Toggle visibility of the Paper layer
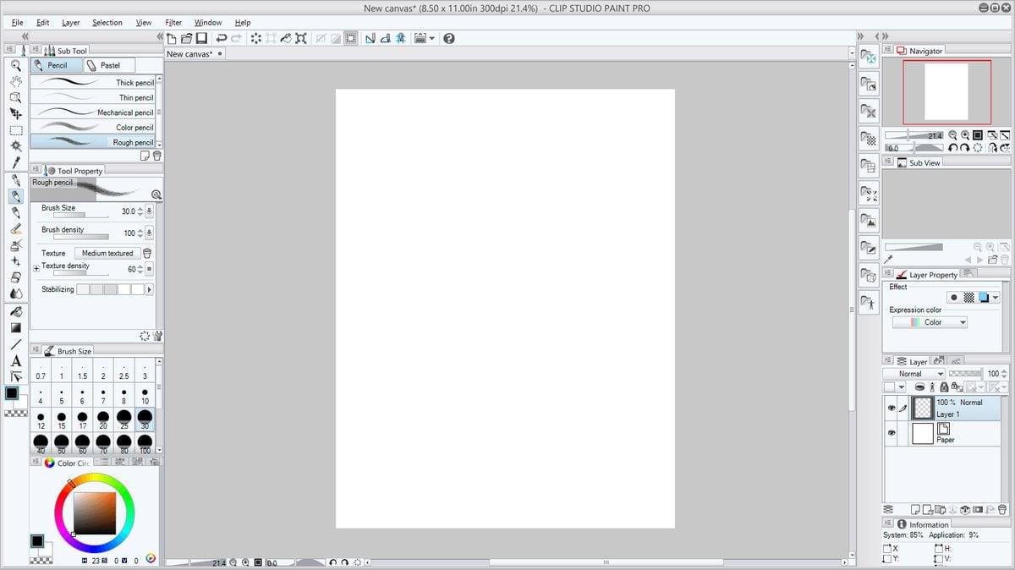 click(x=892, y=434)
